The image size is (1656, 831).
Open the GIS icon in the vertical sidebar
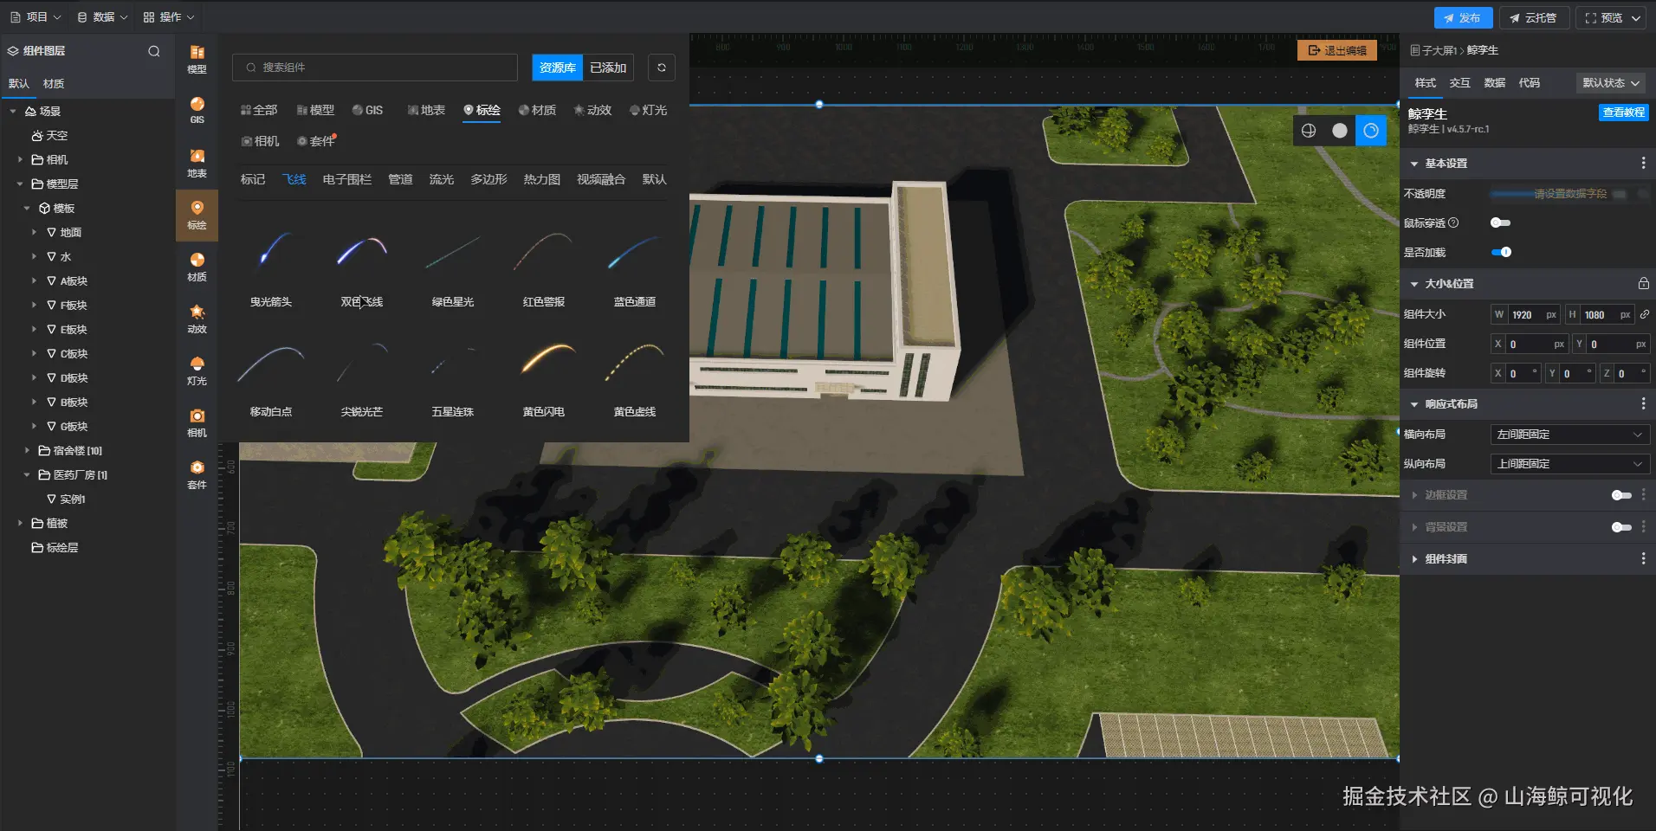(x=197, y=110)
